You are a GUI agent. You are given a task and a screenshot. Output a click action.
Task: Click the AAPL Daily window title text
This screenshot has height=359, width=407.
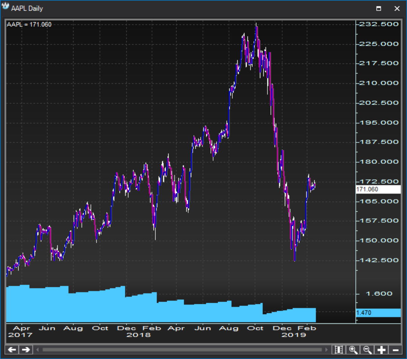tap(27, 8)
